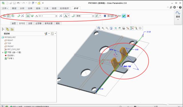Click the search magnifier icon top right
183x107 pixels.
pos(171,7)
